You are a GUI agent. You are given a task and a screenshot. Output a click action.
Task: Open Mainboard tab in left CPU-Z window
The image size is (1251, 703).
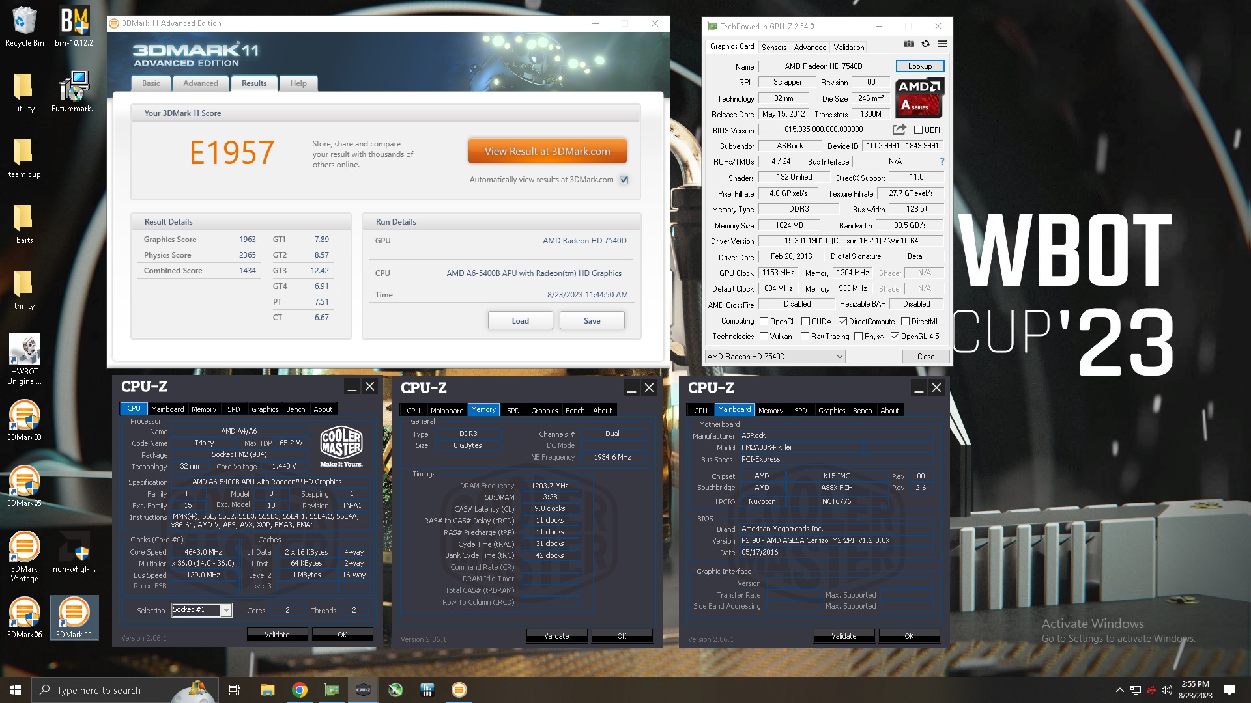(x=167, y=409)
